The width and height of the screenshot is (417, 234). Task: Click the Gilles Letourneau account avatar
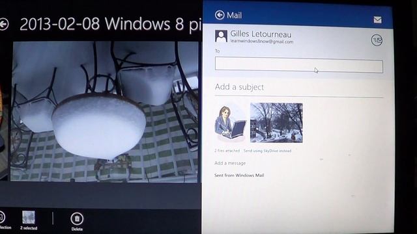[x=221, y=36]
